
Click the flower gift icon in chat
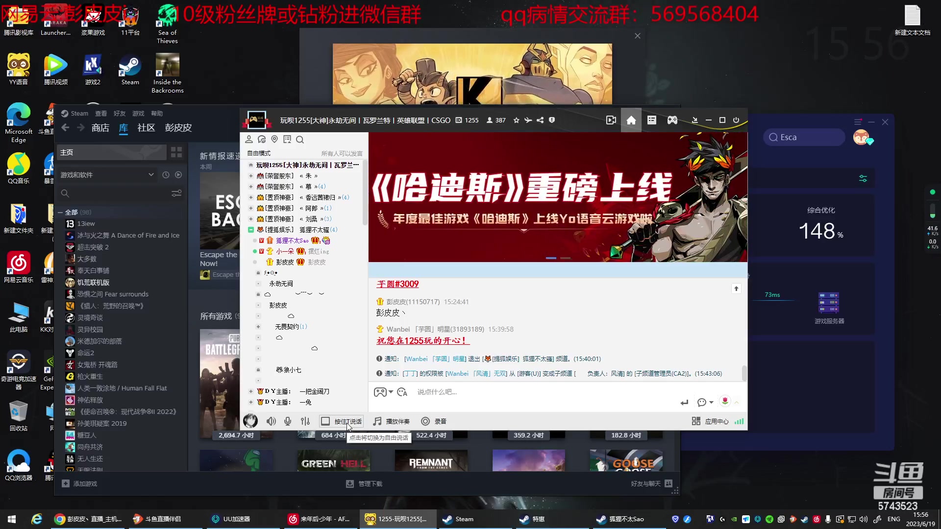(725, 401)
